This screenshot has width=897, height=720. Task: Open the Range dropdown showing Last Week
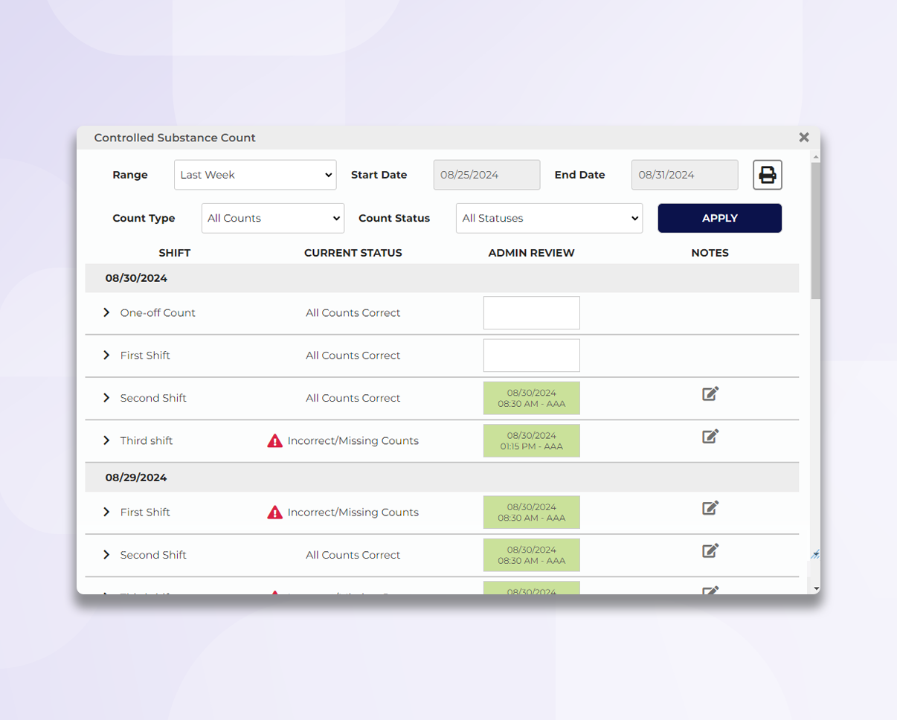(254, 175)
